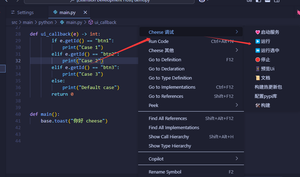Click the python folder breadcrumb
This screenshot has width=300, height=177.
[x=46, y=23]
